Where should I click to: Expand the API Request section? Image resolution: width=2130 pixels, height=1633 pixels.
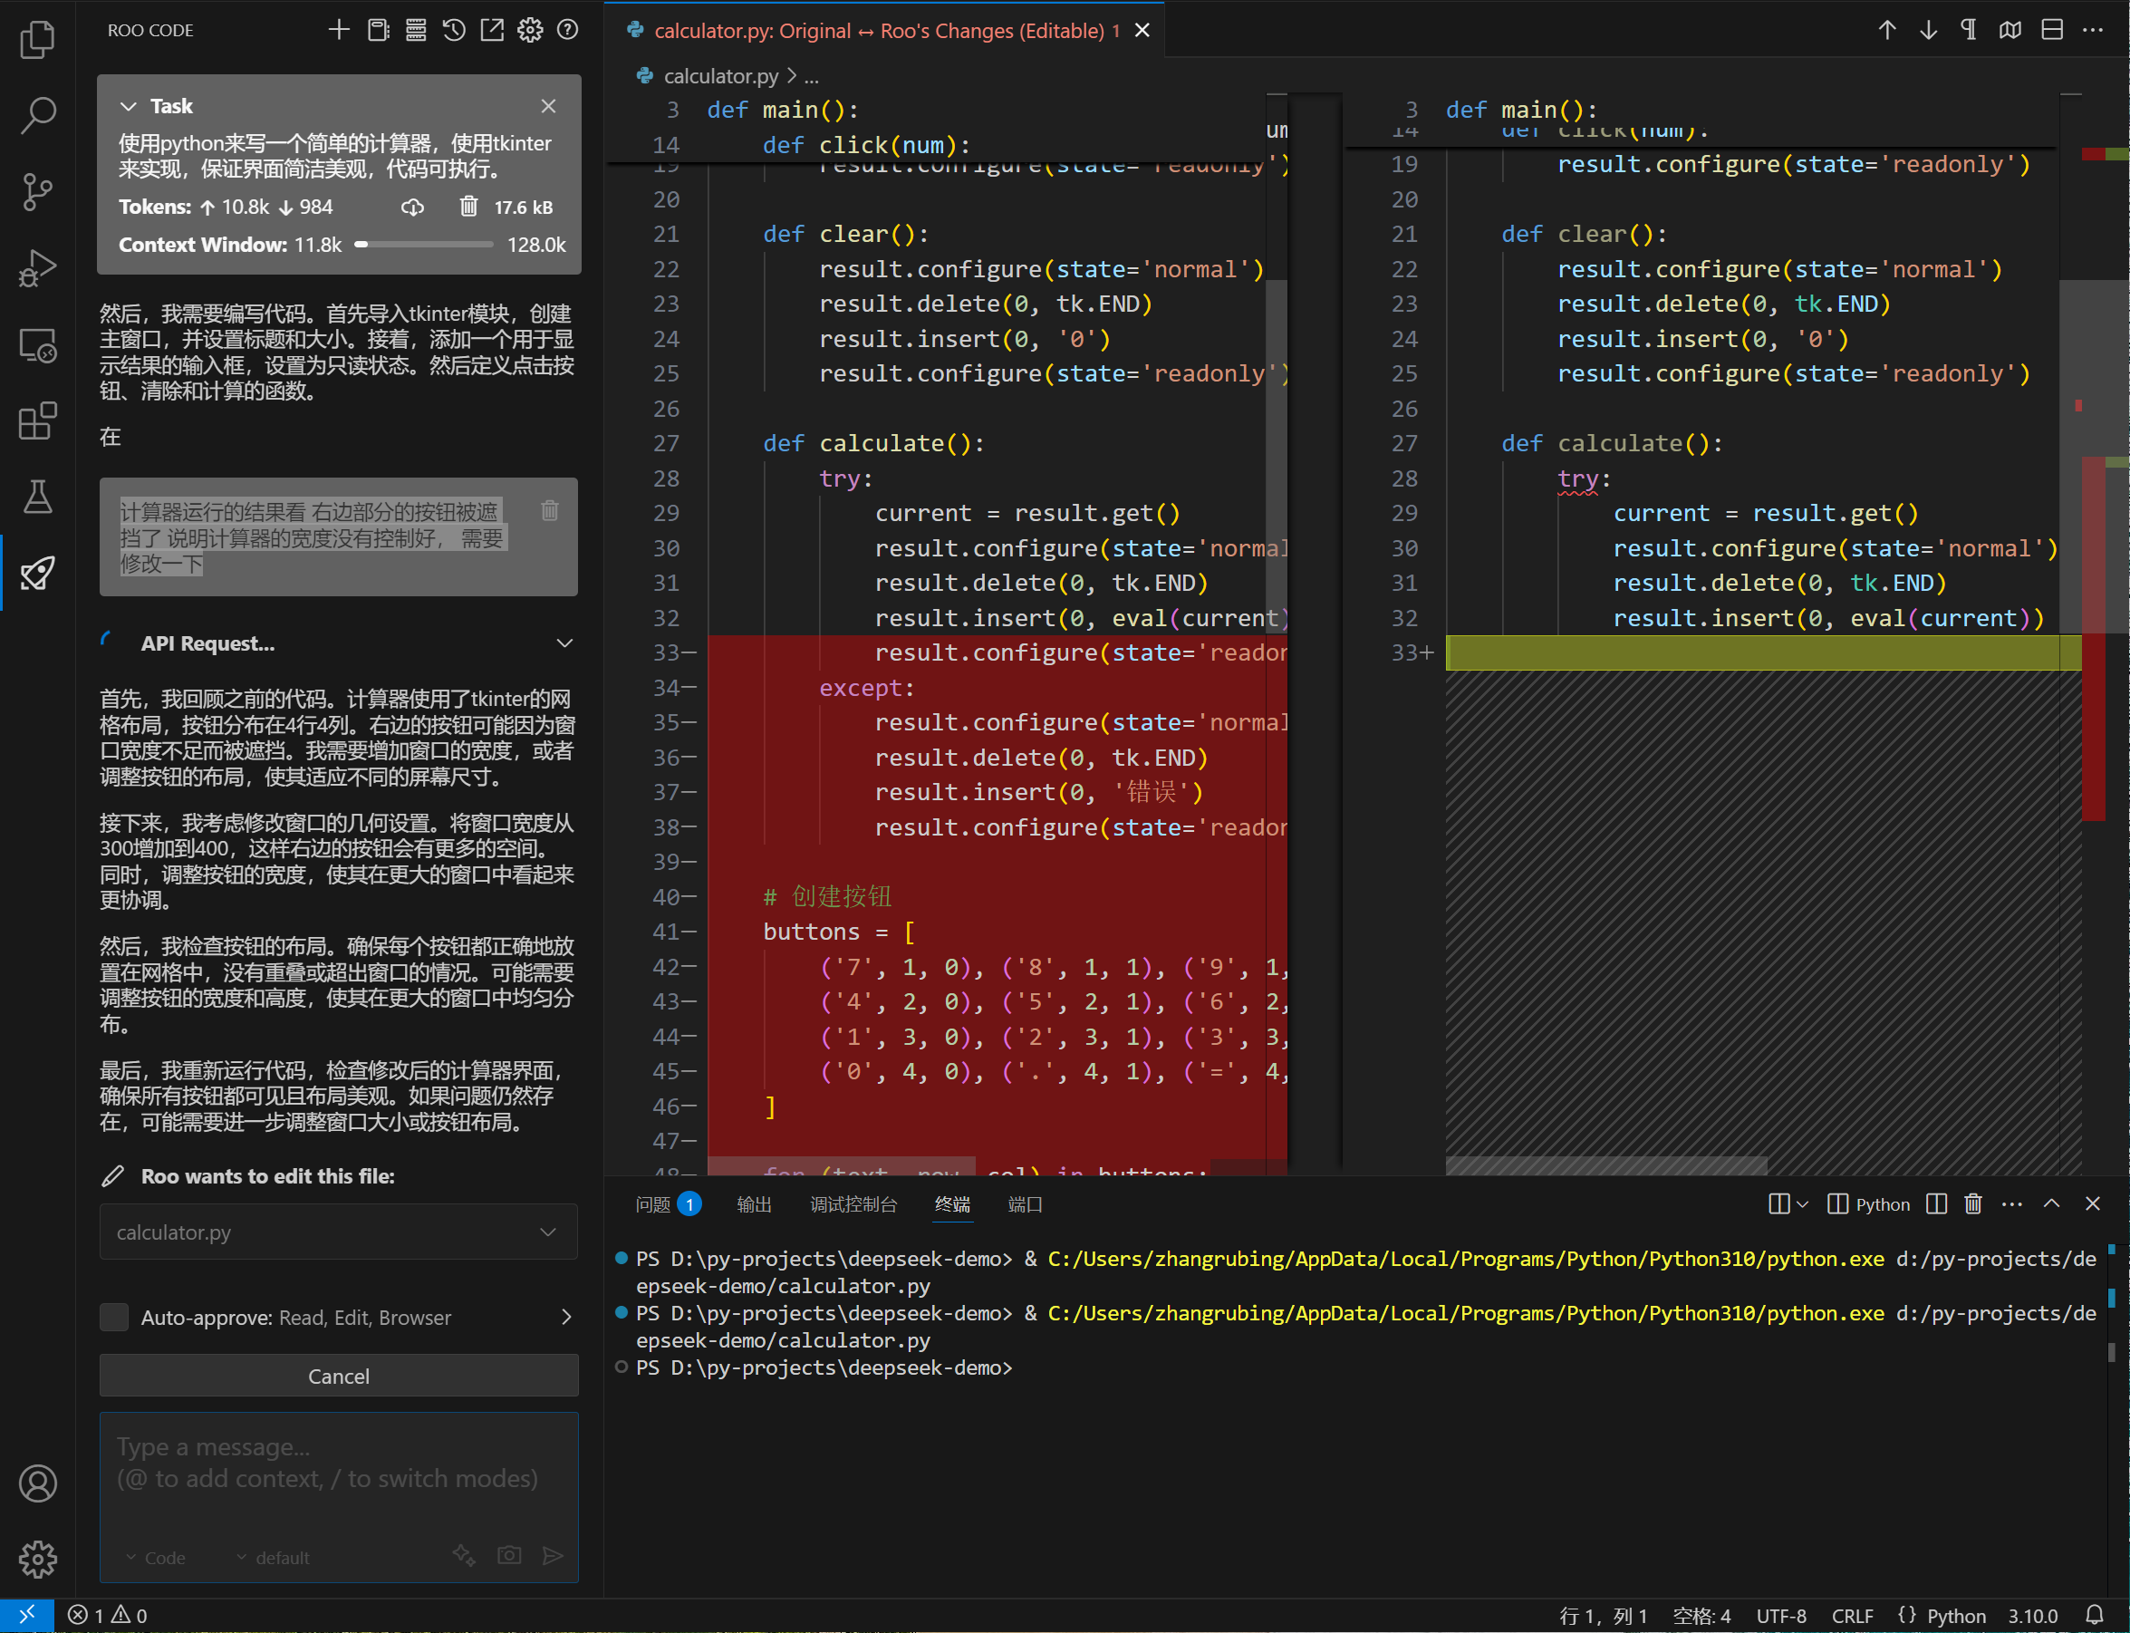pyautogui.click(x=564, y=643)
